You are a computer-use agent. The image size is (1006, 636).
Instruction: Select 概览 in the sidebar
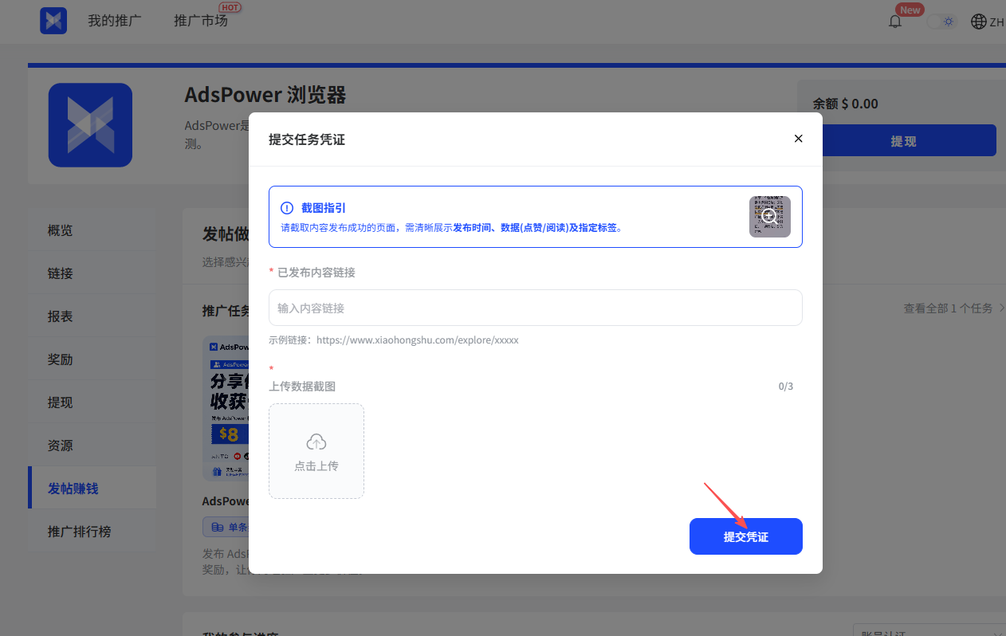click(92, 230)
